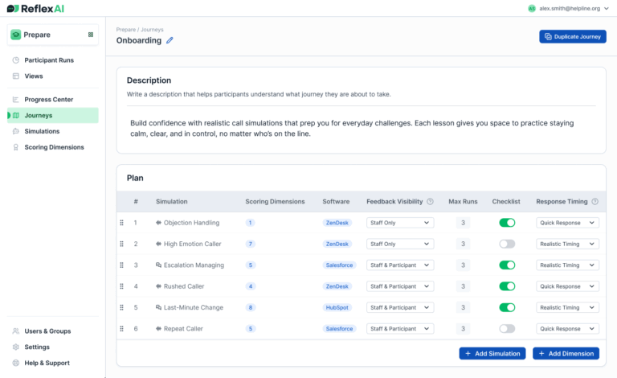Disable the checklist toggle for Objection Handling

506,223
